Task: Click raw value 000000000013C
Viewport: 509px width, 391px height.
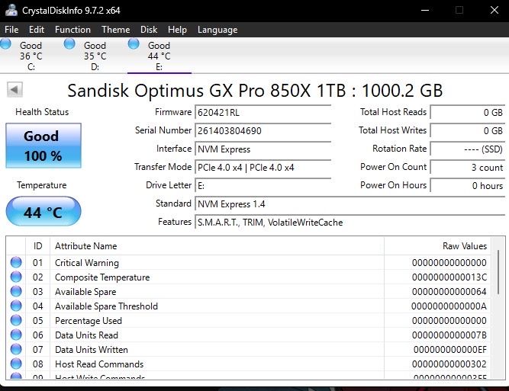Action: 449,277
